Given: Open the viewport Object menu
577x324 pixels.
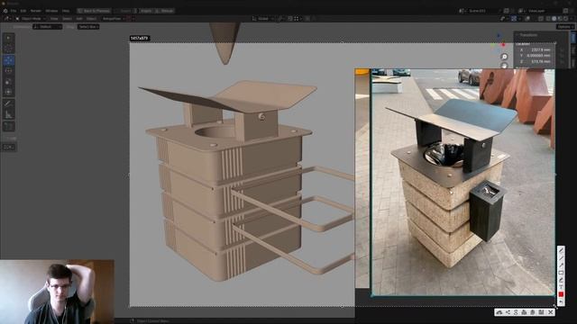Looking at the screenshot, I should [x=92, y=18].
